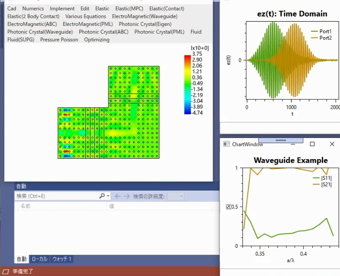Open the Cad menu
This screenshot has width=340, height=276.
(12, 8)
